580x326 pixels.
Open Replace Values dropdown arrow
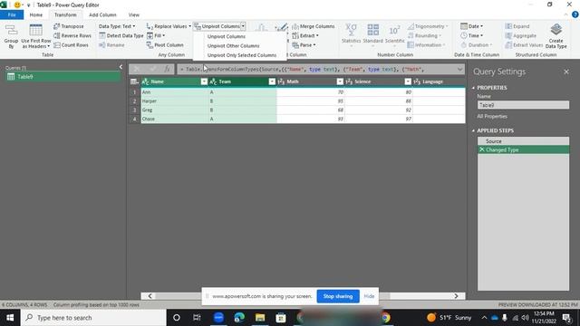pyautogui.click(x=189, y=26)
